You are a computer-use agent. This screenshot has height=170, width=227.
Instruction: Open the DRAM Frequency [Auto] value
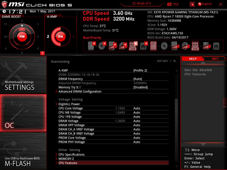(x=137, y=79)
